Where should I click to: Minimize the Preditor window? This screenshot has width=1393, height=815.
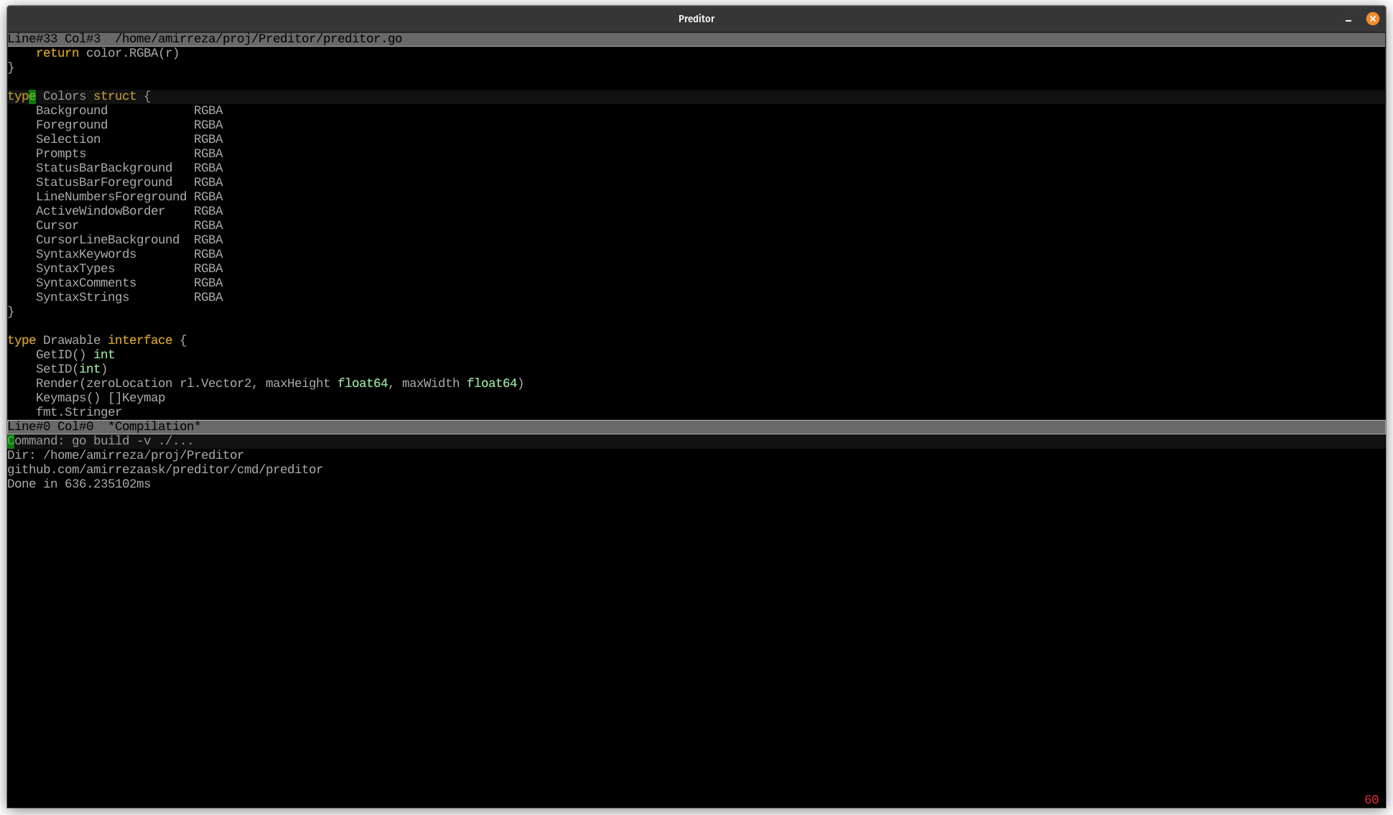(1348, 19)
